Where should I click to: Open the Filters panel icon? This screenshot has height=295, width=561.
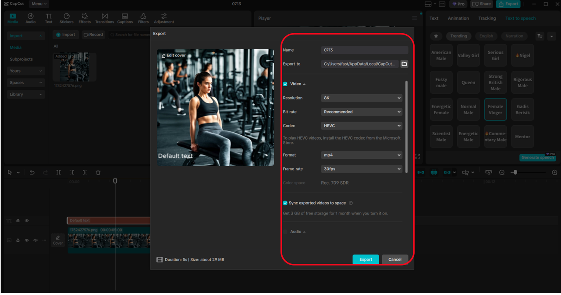click(x=143, y=17)
